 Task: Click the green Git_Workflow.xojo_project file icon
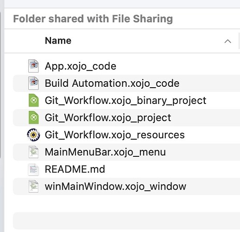(33, 117)
